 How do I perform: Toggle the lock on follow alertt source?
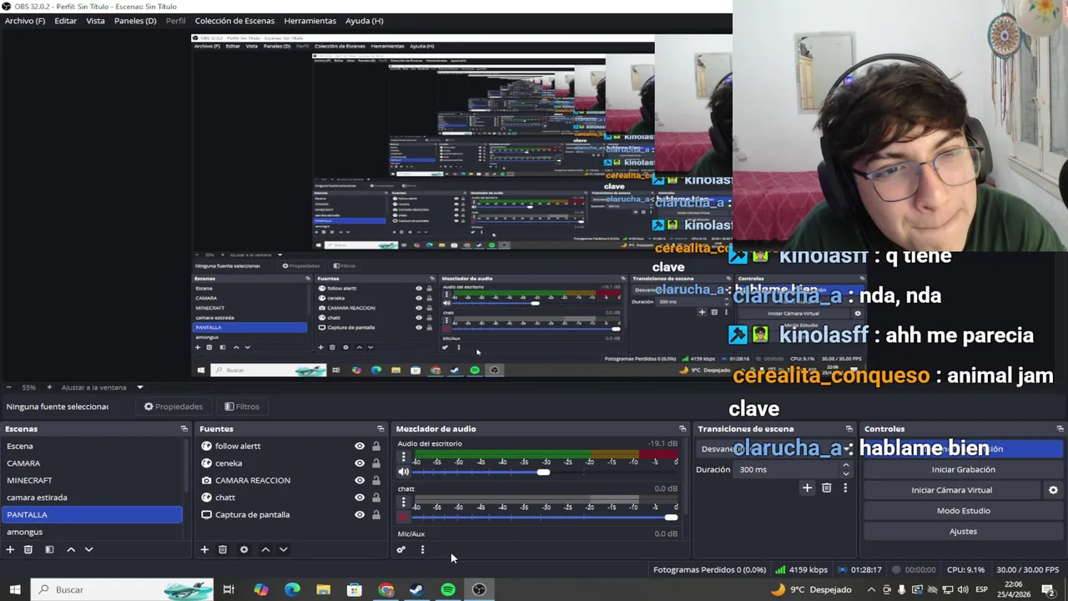pyautogui.click(x=376, y=446)
